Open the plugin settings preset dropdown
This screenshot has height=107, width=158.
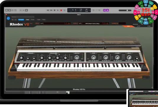click(23, 17)
